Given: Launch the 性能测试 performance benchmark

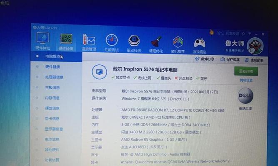Looking at the screenshot, I should point(112,43).
